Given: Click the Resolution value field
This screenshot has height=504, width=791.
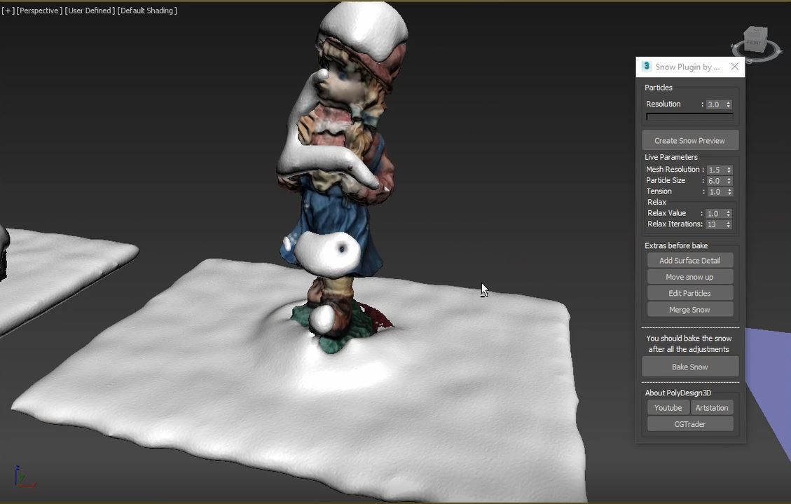Looking at the screenshot, I should 715,104.
